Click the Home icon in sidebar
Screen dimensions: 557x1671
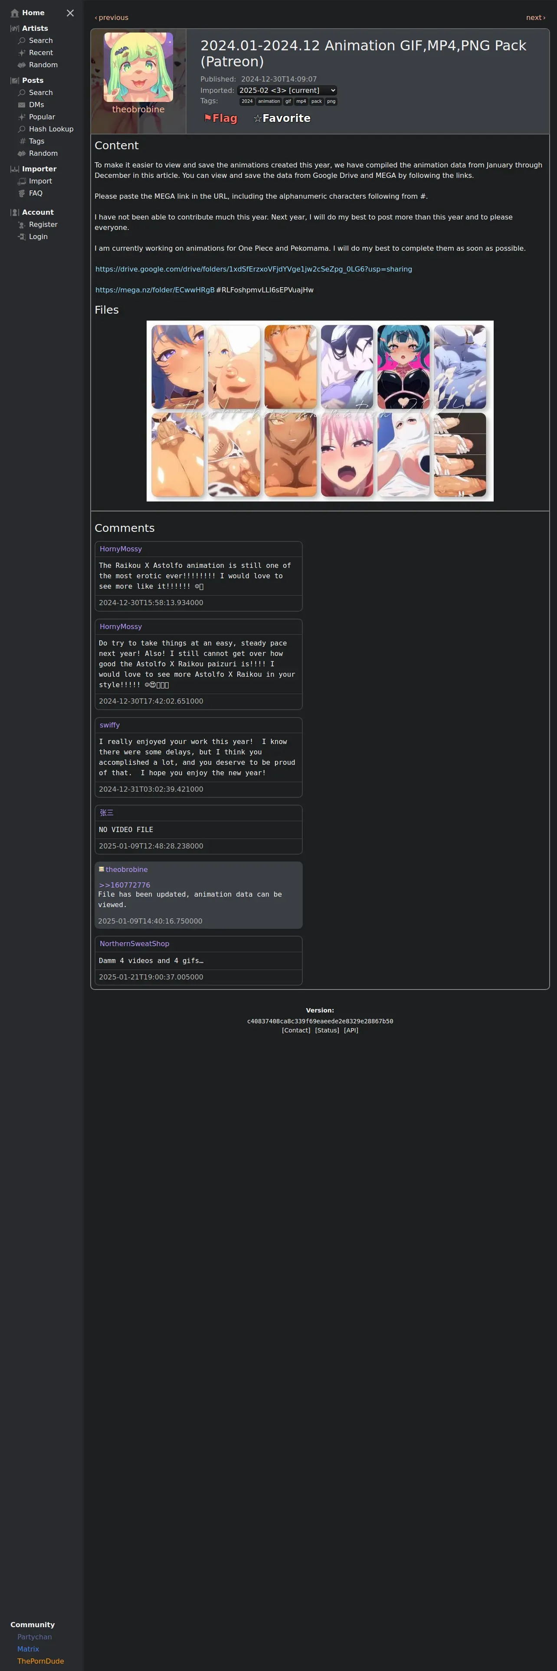[x=15, y=13]
